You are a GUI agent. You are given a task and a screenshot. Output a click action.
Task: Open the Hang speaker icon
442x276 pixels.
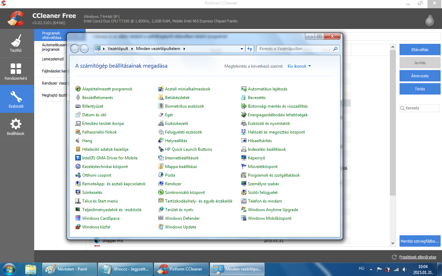(78, 141)
